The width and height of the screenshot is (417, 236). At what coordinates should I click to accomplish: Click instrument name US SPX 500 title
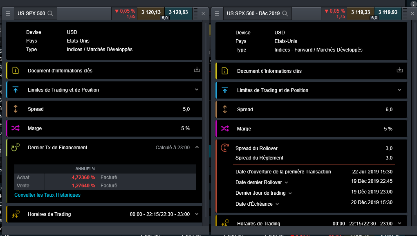click(31, 13)
